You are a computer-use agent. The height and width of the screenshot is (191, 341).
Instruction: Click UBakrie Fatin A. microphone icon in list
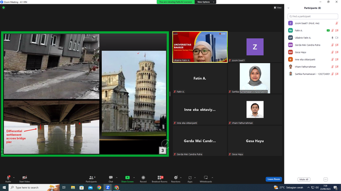tap(332, 38)
